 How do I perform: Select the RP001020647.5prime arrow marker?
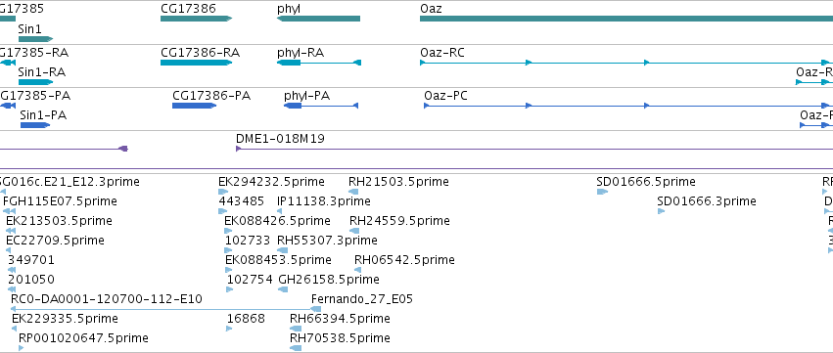tap(22, 348)
